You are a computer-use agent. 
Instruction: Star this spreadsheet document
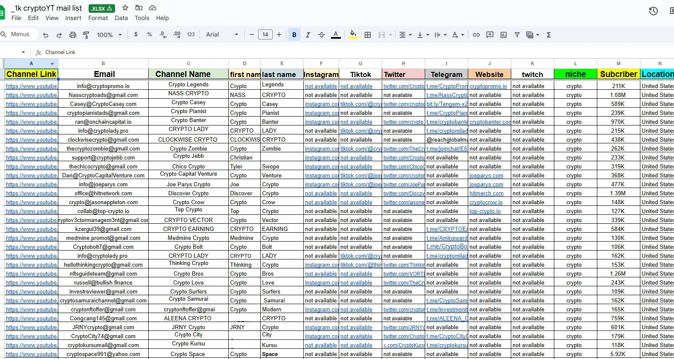(x=125, y=8)
